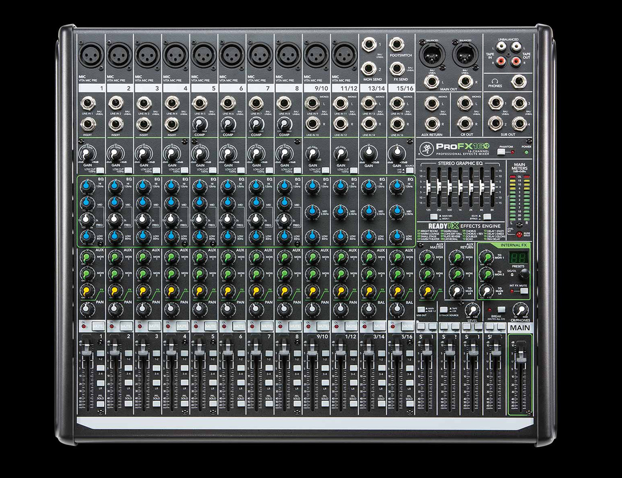
Task: Enable the LOW CUT 100Hz switch on channel 6
Action: pos(241,170)
